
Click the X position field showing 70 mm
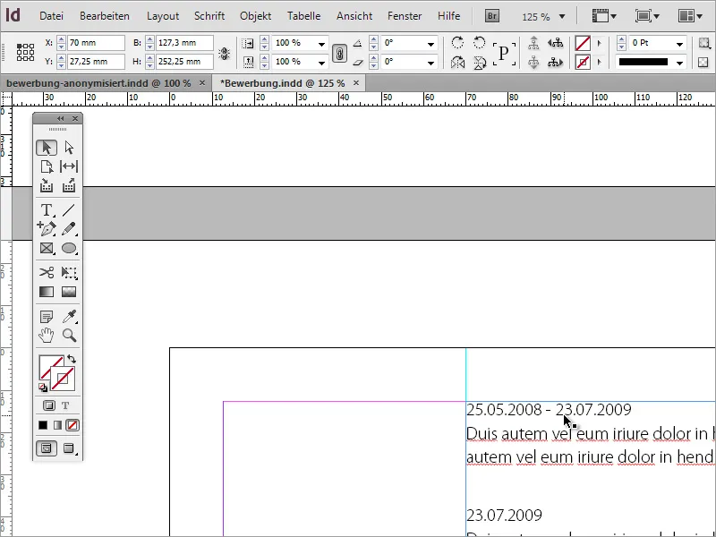coord(96,43)
